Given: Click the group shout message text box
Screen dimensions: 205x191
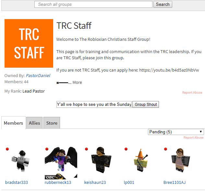Looking at the screenshot, I should click(94, 104).
